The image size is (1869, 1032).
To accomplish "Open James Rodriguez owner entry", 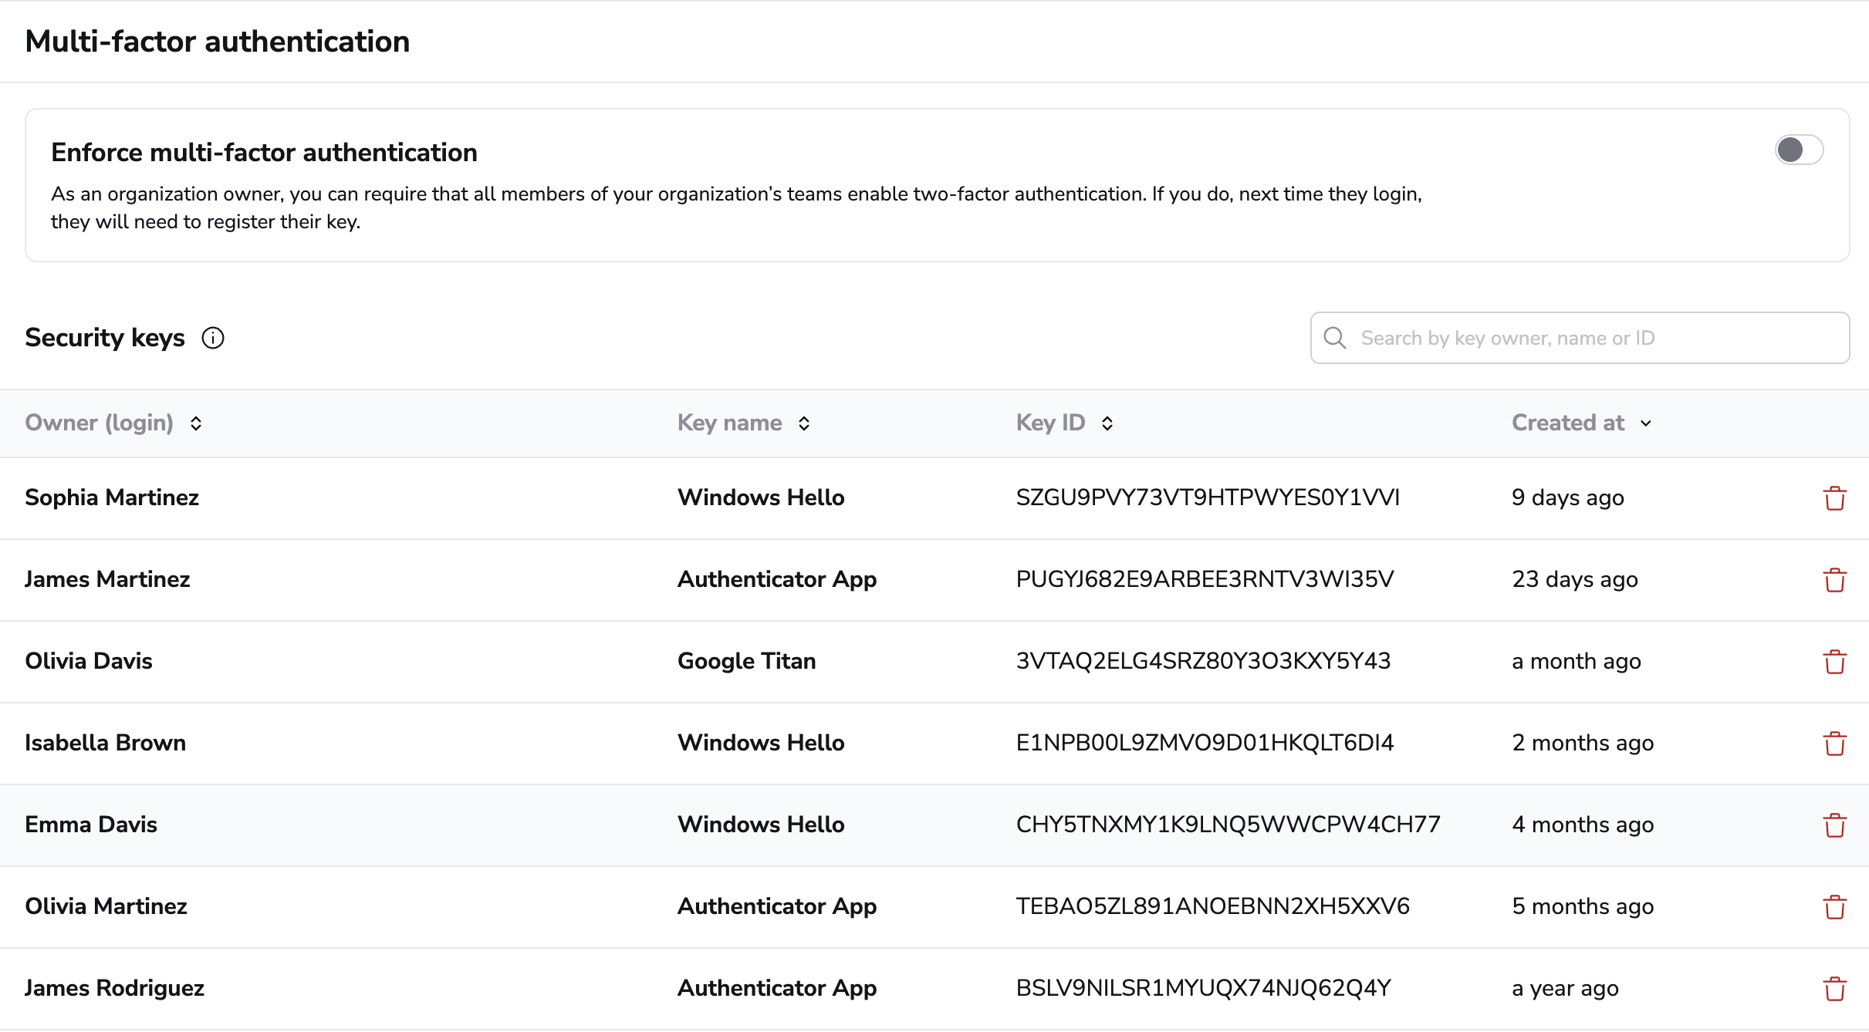I will 114,988.
